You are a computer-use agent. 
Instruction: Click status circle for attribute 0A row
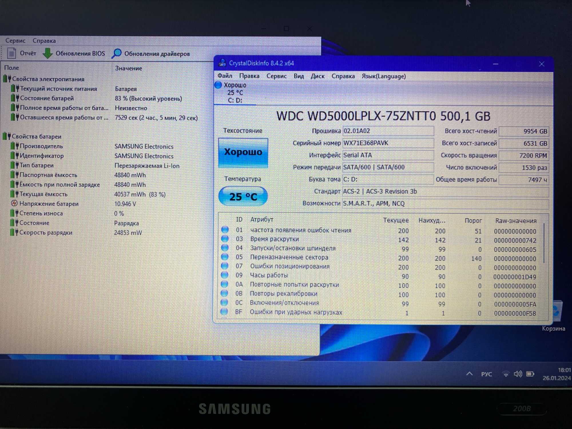tap(225, 284)
